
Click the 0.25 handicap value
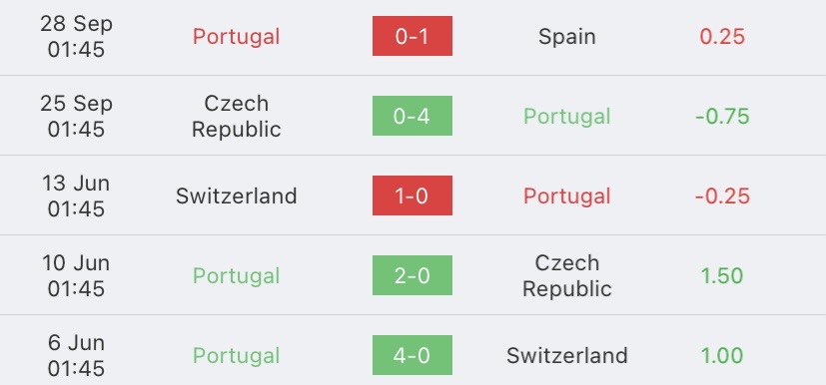[x=722, y=37]
